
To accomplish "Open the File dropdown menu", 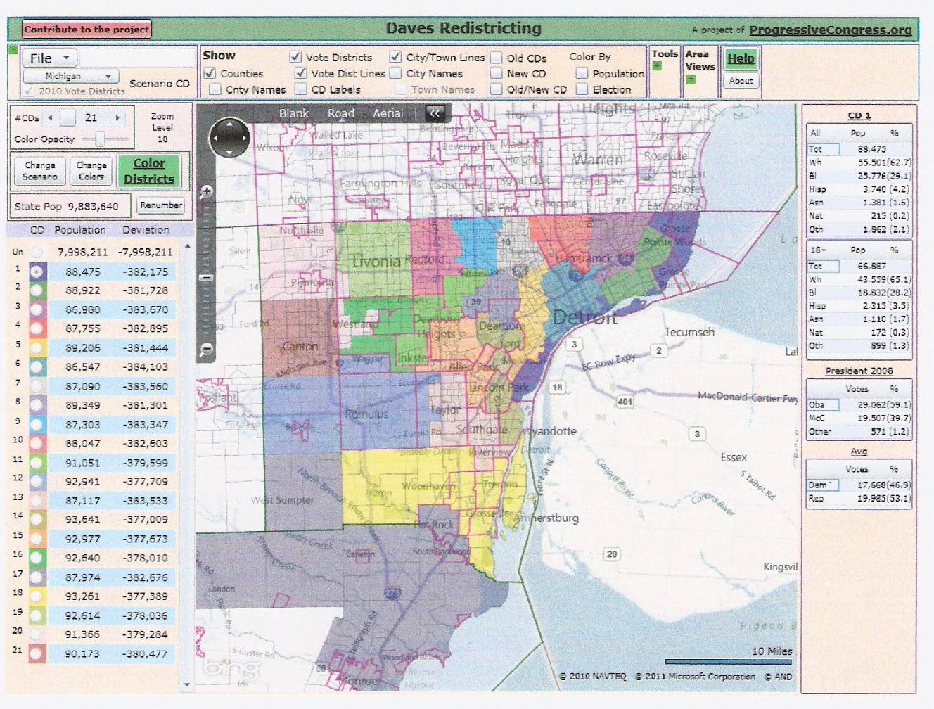I will (49, 58).
